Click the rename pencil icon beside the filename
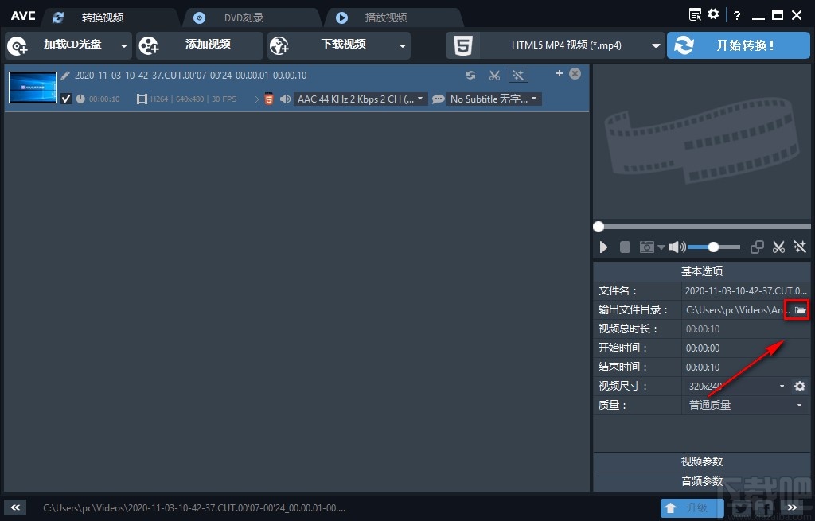The width and height of the screenshot is (815, 521). pos(65,75)
